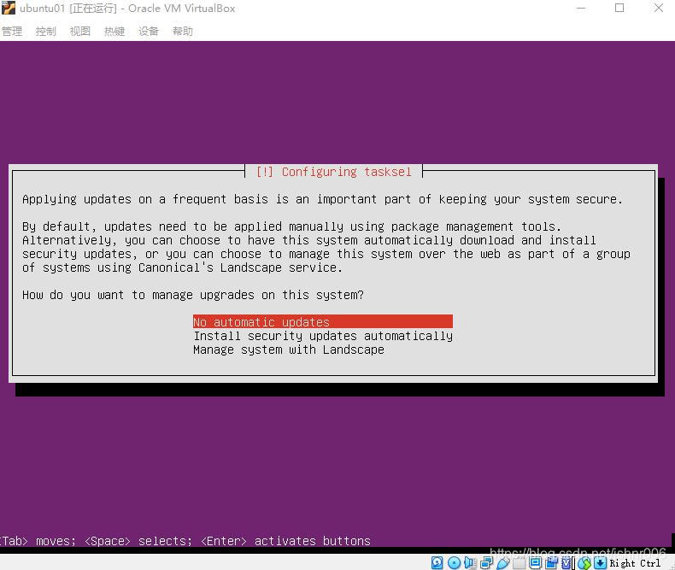Click the optical disk status icon
675x570 pixels.
(455, 562)
